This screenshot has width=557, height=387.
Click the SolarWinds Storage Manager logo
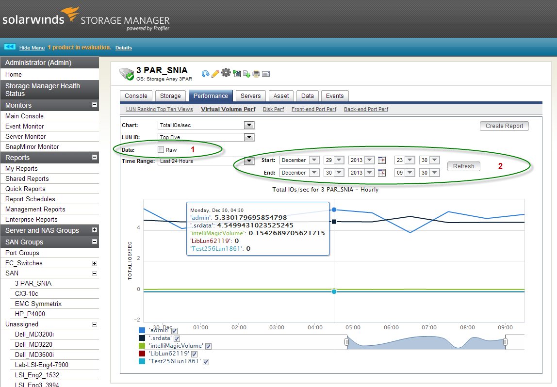coord(86,19)
